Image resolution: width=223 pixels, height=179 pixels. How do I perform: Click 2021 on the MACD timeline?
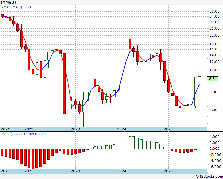pos(5,171)
